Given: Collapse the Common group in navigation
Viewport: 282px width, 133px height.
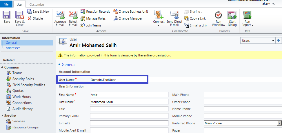Looking at the screenshot, I should click(2, 67).
